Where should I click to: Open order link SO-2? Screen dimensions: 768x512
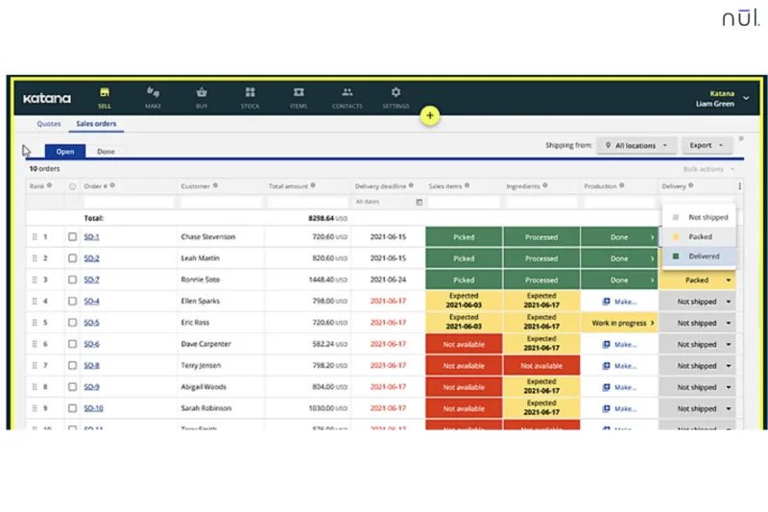click(91, 258)
